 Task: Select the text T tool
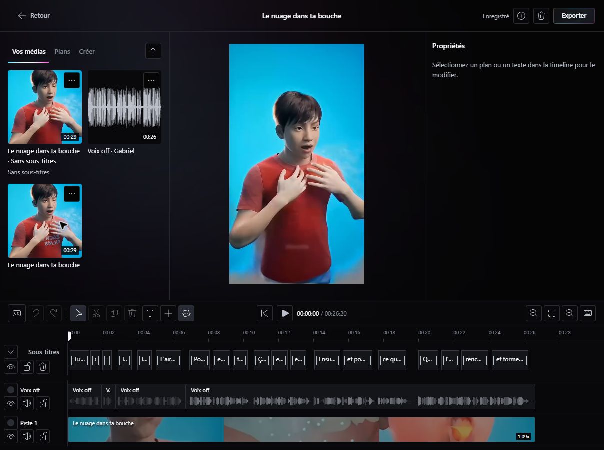click(x=150, y=313)
